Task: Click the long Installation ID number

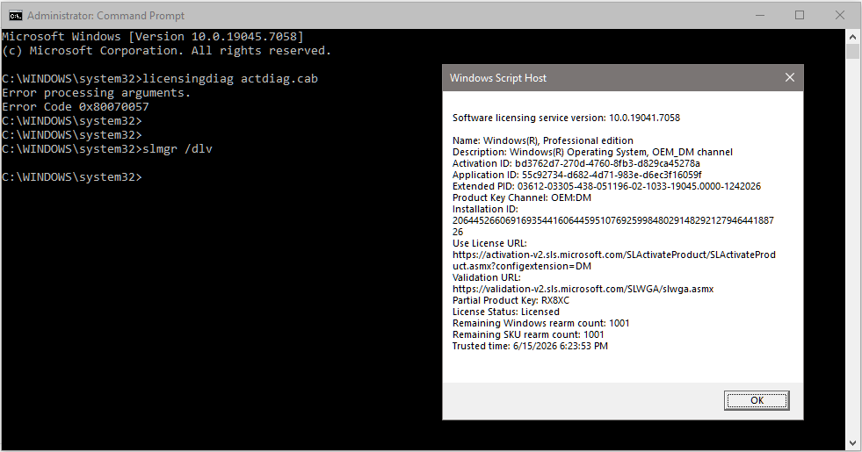Action: pos(613,226)
